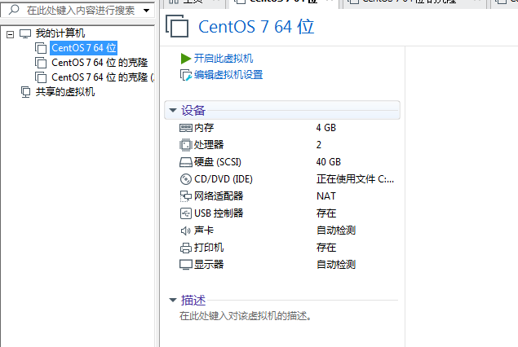Click 开启此虚拟机 link

224,59
